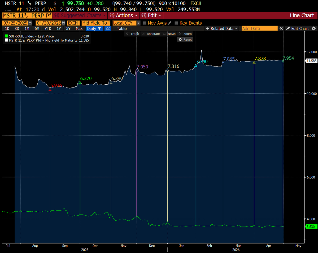Click the pencil icon next to Mov Avgs
The height and width of the screenshot is (253, 318).
[169, 23]
